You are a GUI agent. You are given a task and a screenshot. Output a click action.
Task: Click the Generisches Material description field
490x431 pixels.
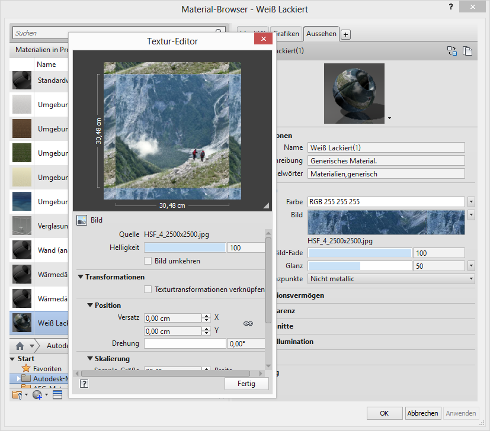click(x=386, y=161)
